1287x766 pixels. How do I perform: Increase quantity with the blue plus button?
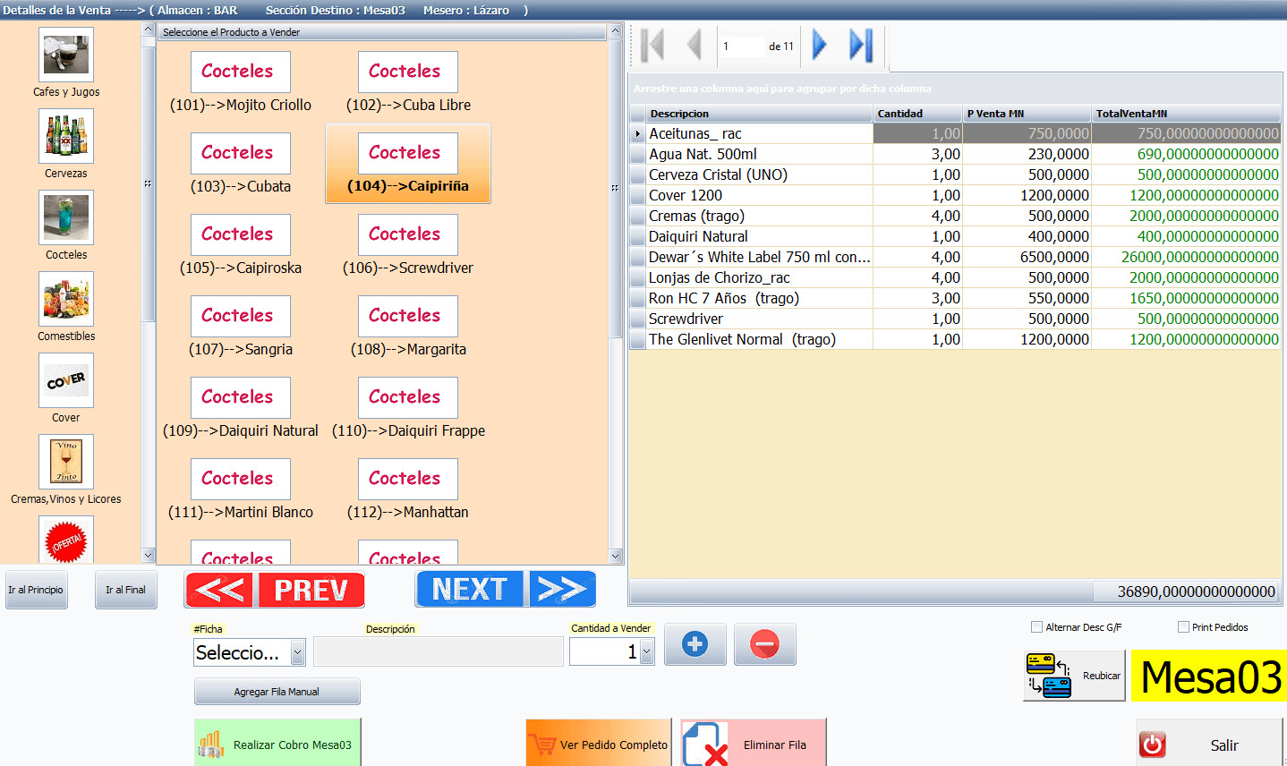(695, 643)
